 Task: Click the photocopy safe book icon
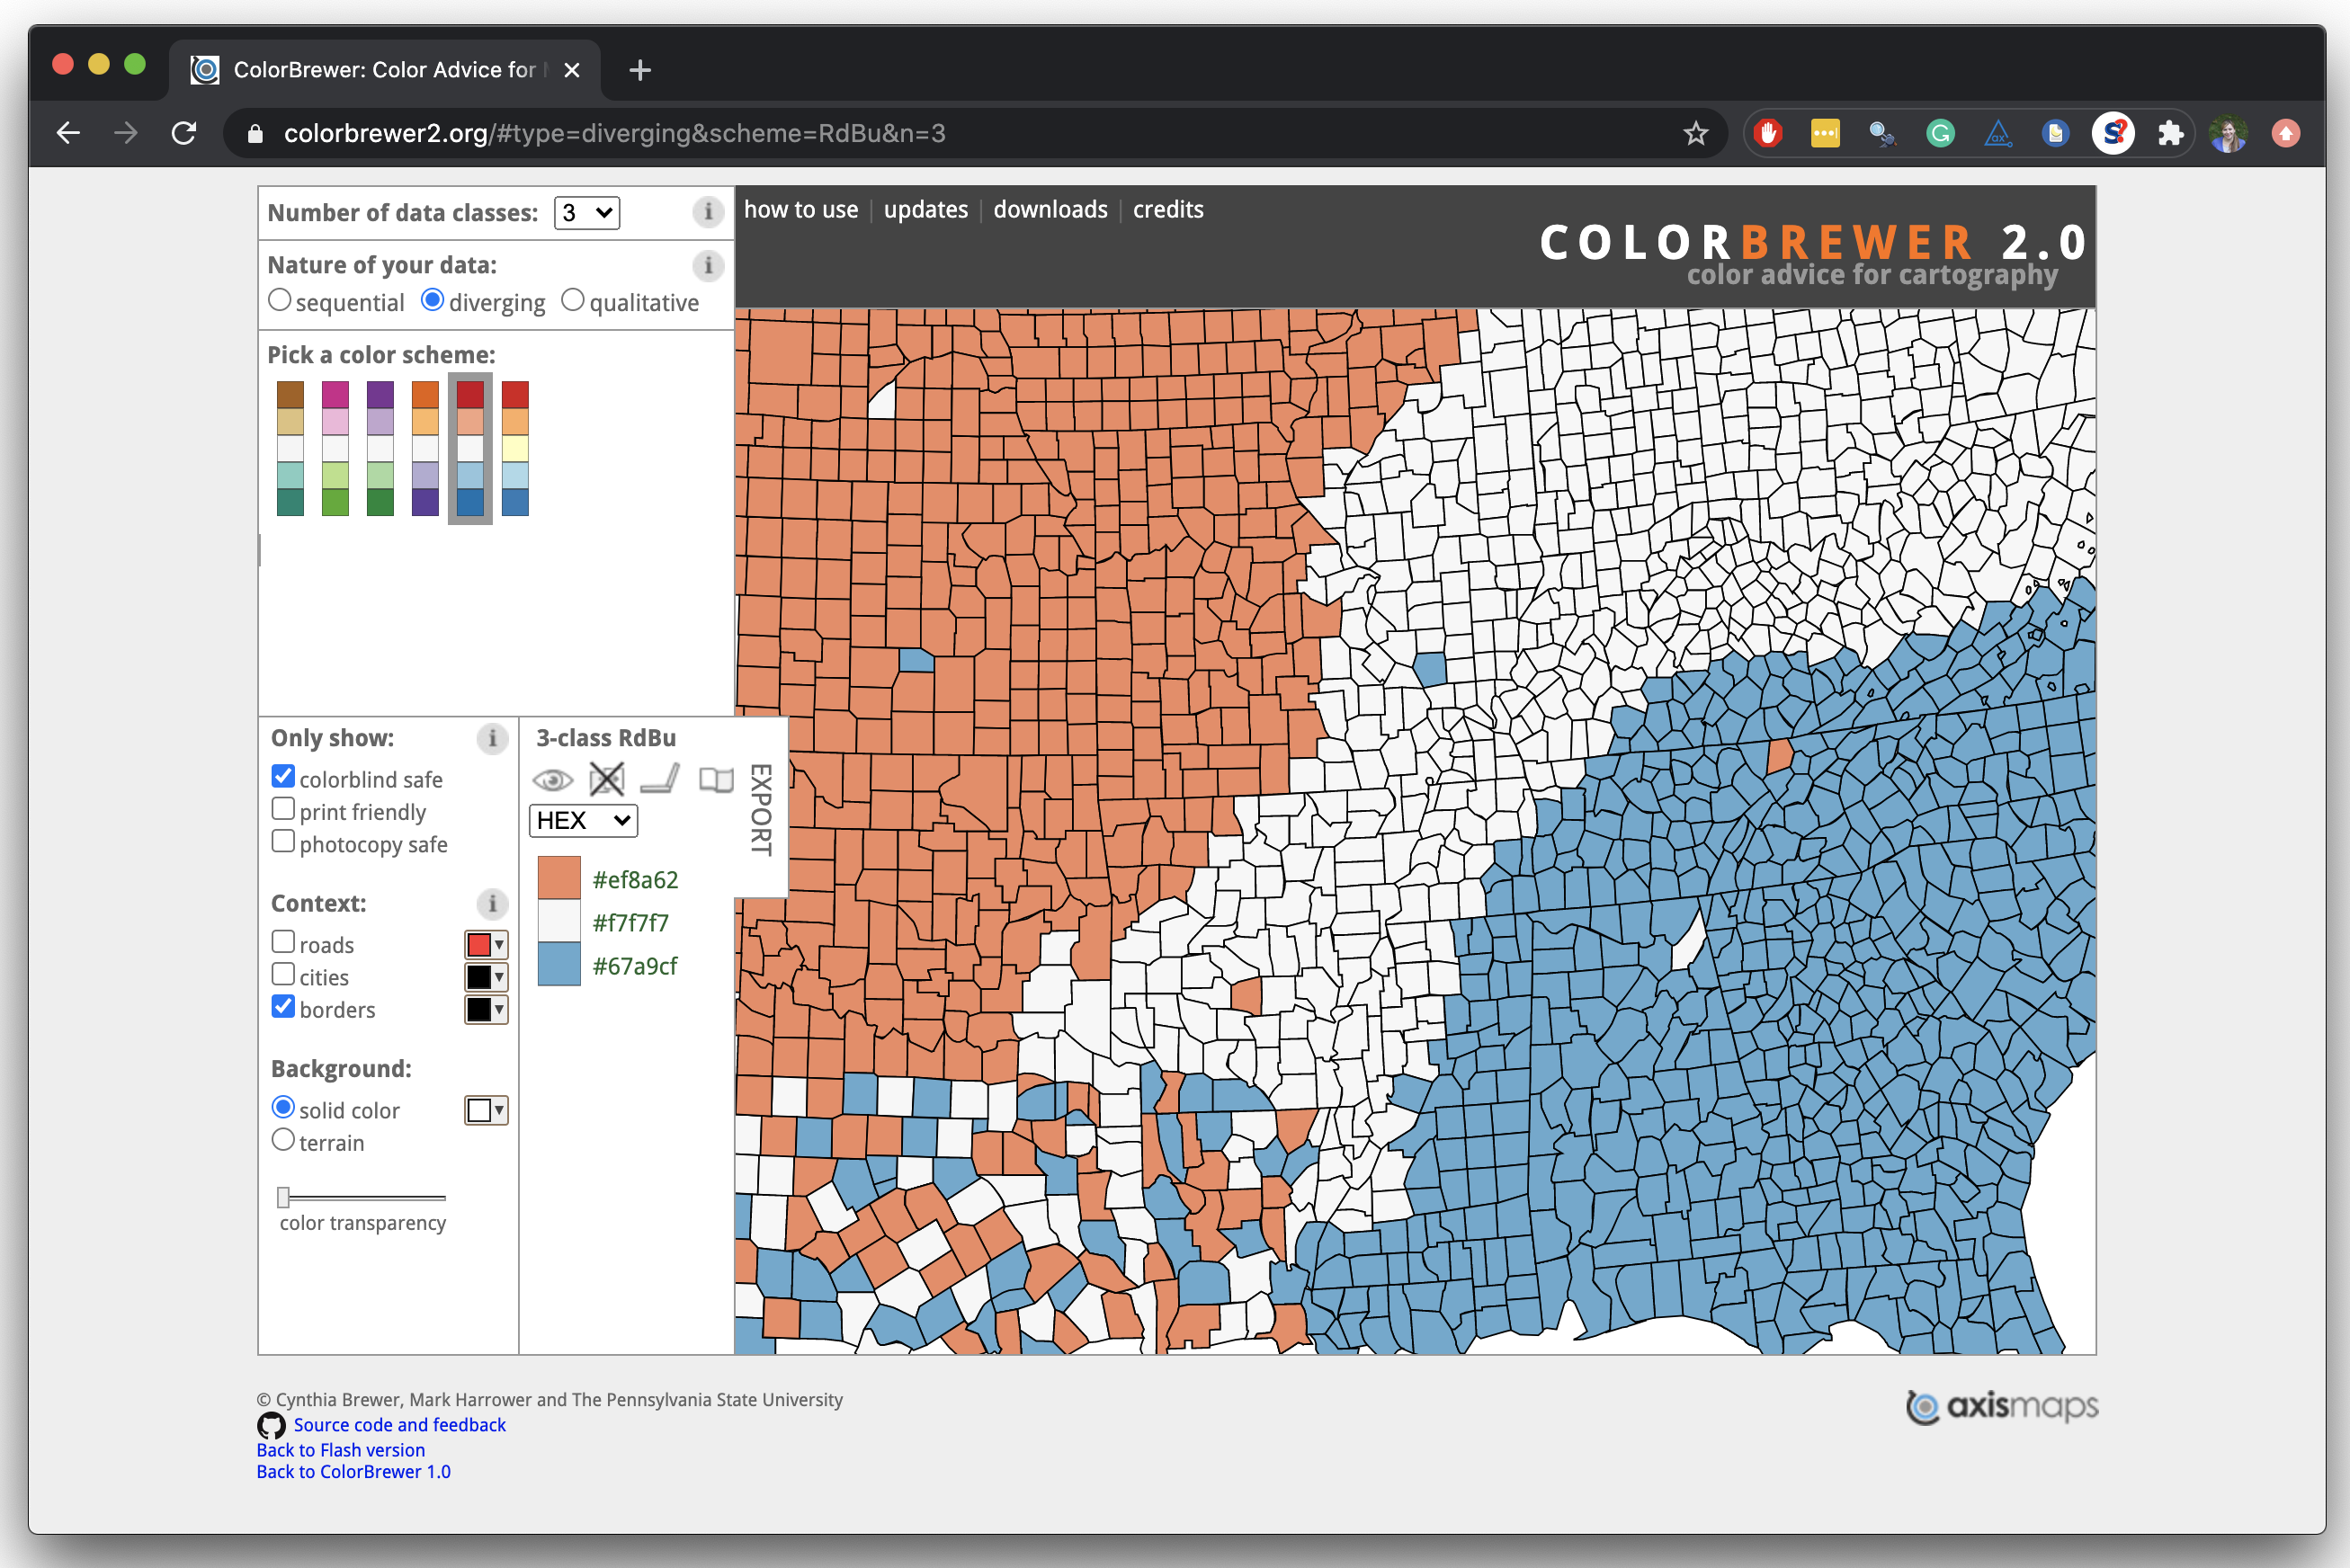click(x=716, y=779)
